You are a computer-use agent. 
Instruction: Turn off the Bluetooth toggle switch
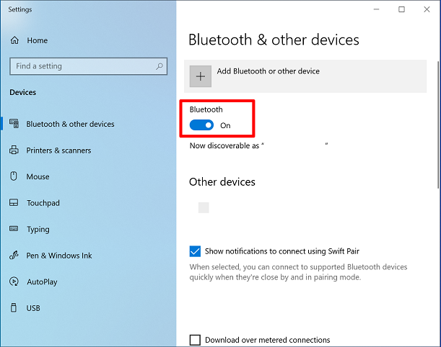[201, 125]
